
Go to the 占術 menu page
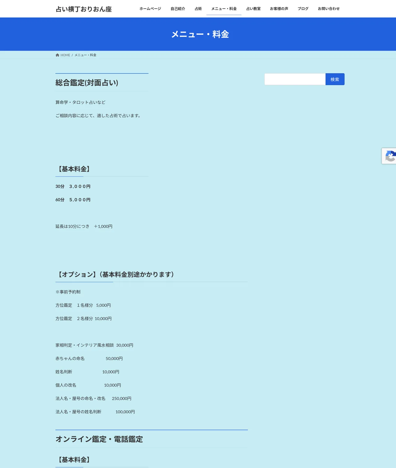coord(198,9)
